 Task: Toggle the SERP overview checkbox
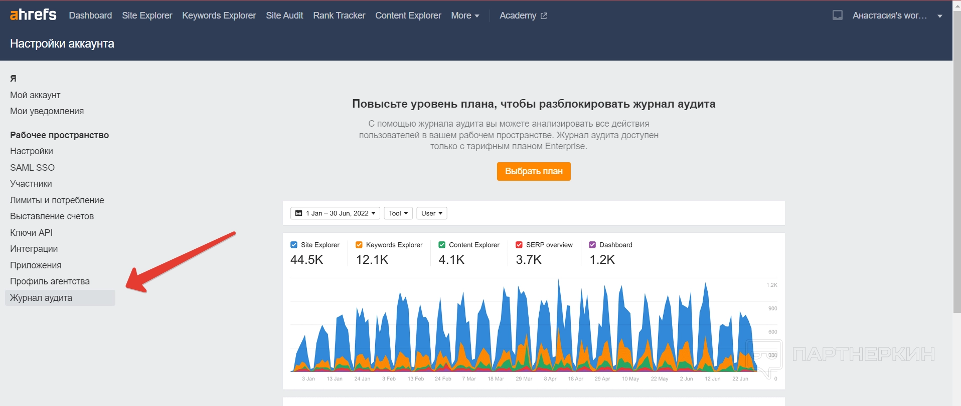pos(519,245)
